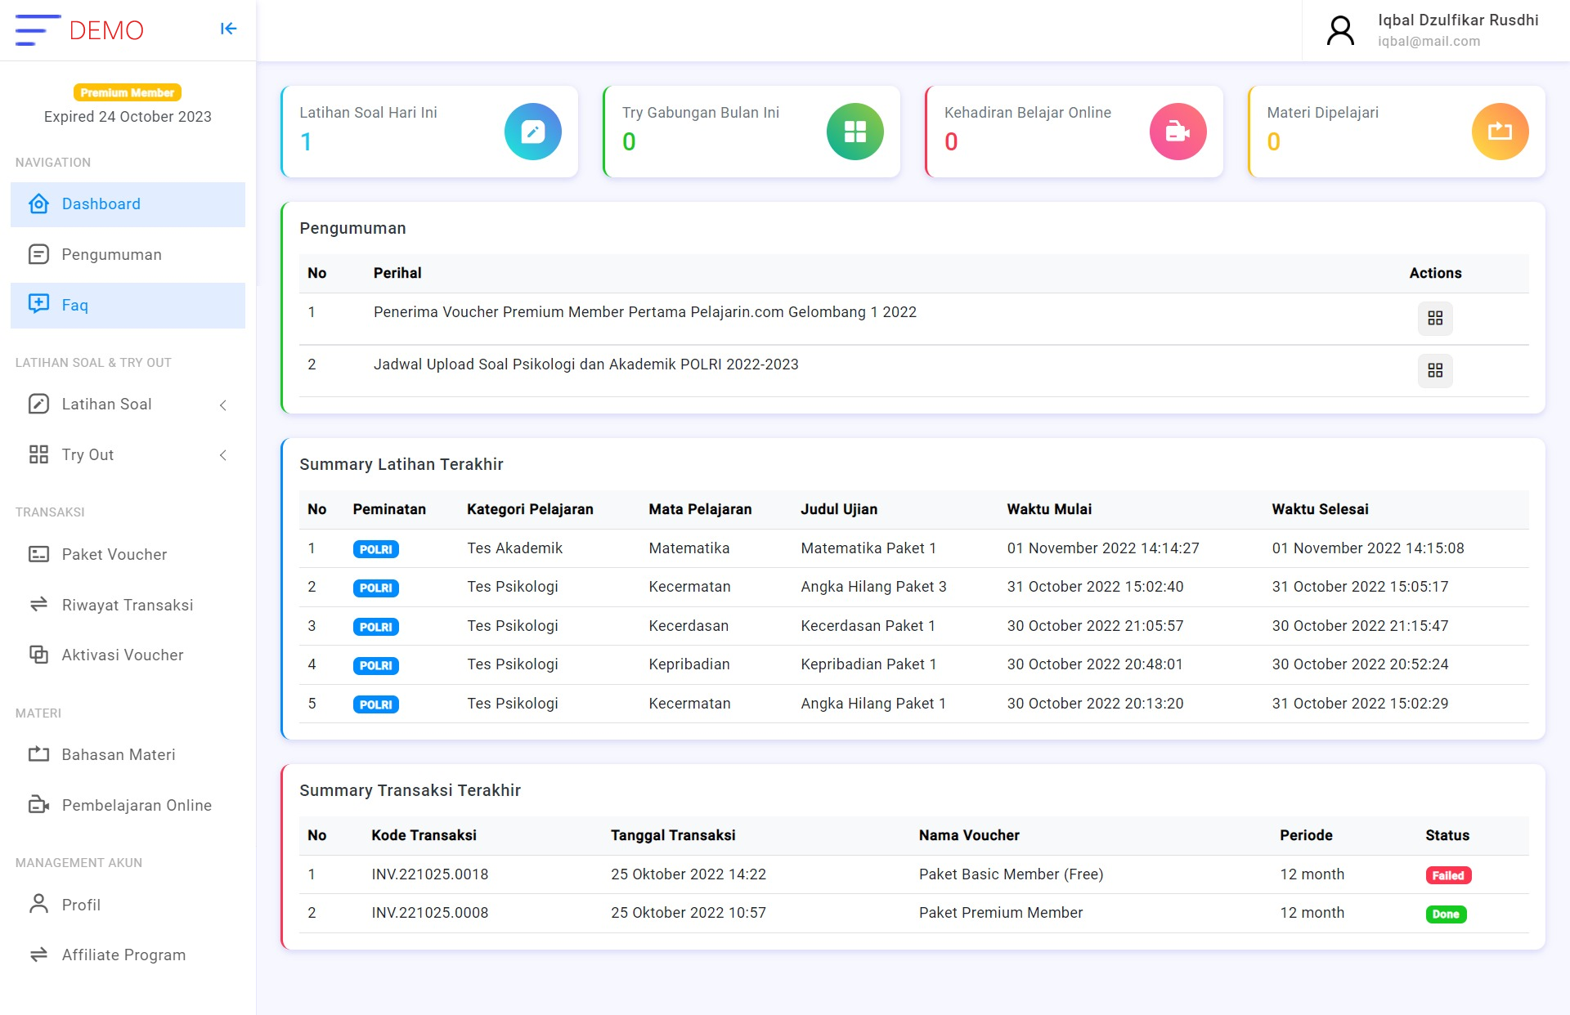The image size is (1570, 1015).
Task: Click POLRI badge in Matematika row
Action: pos(375,549)
